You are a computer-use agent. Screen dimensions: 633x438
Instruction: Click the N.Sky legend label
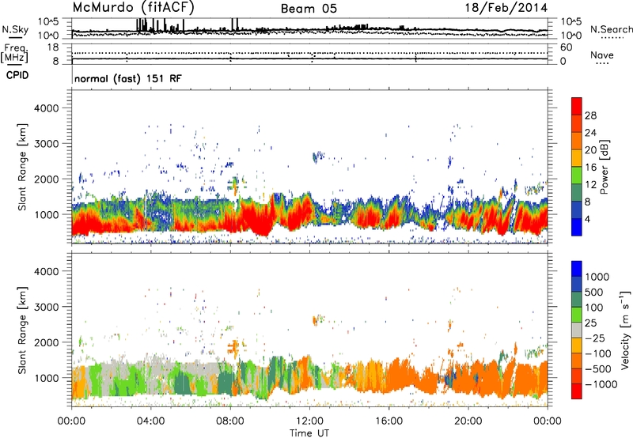coord(15,29)
